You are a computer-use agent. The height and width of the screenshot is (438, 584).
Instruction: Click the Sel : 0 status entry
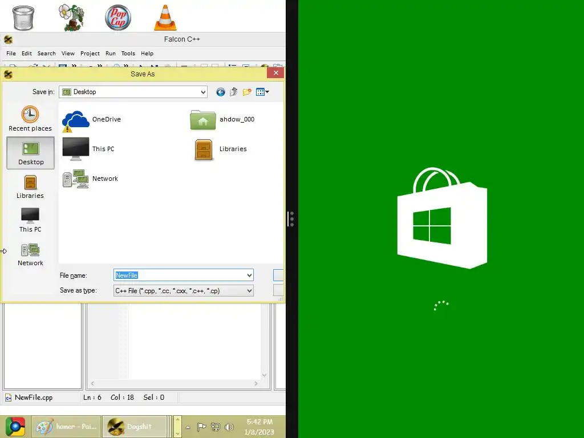153,398
